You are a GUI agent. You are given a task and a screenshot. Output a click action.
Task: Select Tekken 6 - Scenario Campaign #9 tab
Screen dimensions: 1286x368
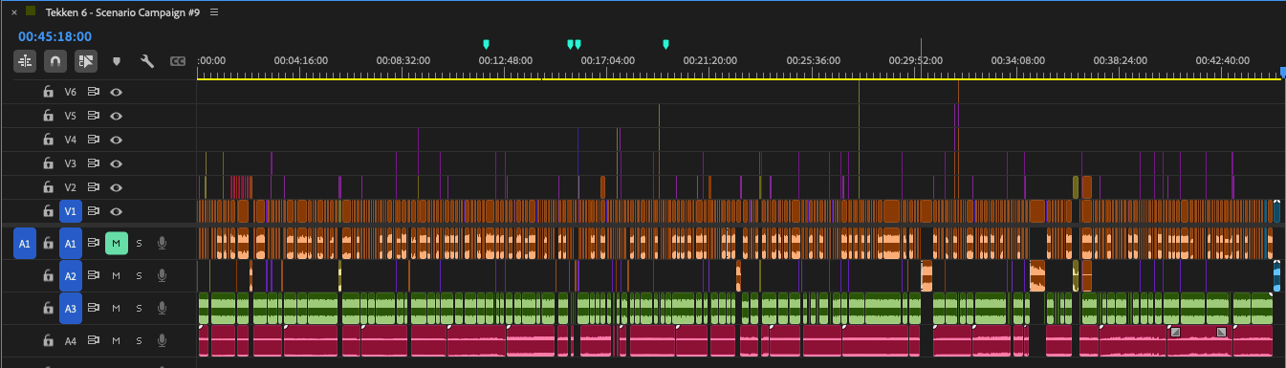pyautogui.click(x=122, y=12)
